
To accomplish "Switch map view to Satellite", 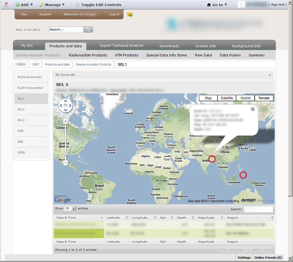I will click(227, 98).
